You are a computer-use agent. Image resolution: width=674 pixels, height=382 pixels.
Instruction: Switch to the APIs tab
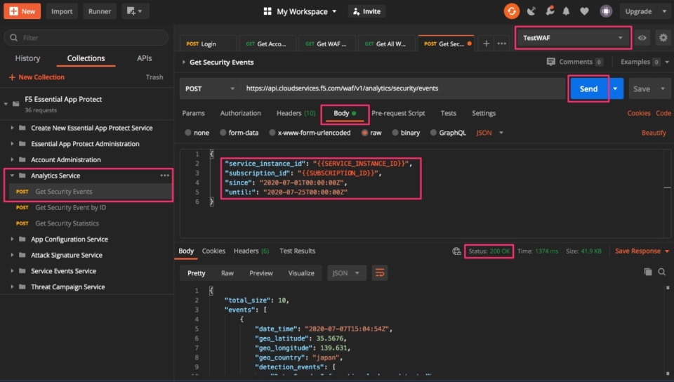coord(145,58)
